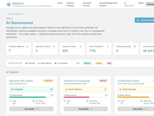This screenshot has height=116, width=154.
Task: Click the orange Needs attention dot in key
Action: 39,63
